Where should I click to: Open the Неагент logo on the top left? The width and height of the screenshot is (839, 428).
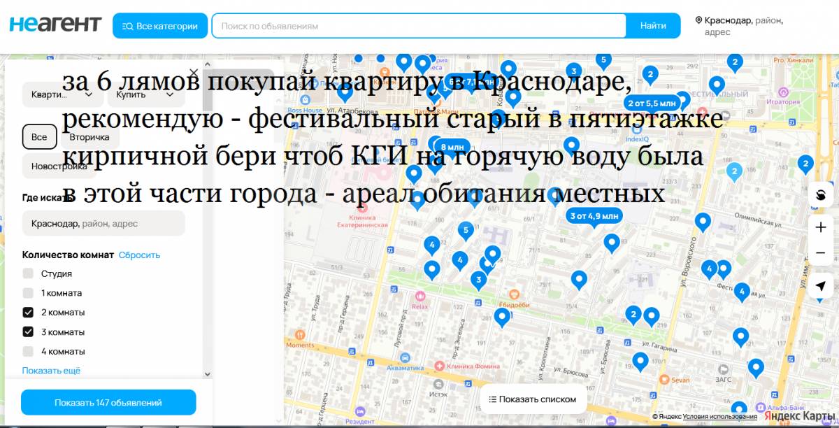[x=55, y=23]
